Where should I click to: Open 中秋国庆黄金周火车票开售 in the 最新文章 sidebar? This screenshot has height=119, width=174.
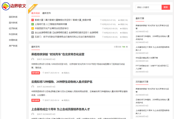pyautogui.click(x=147, y=58)
